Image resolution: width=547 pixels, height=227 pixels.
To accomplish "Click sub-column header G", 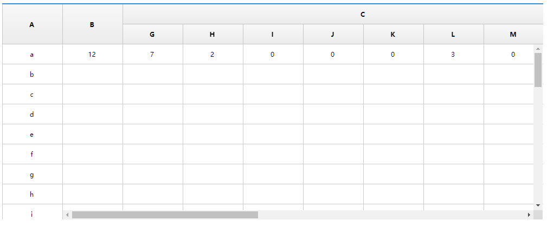I will pos(153,34).
